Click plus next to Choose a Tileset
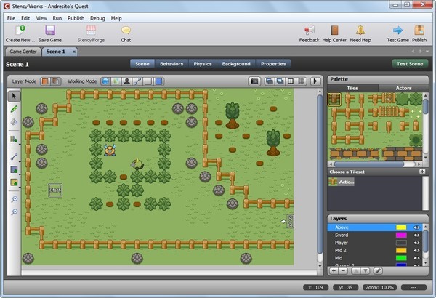Image resolution: width=436 pixels, height=298 pixels. tap(422, 172)
